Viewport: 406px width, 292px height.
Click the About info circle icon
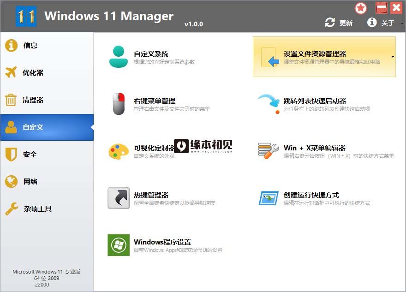click(x=372, y=23)
